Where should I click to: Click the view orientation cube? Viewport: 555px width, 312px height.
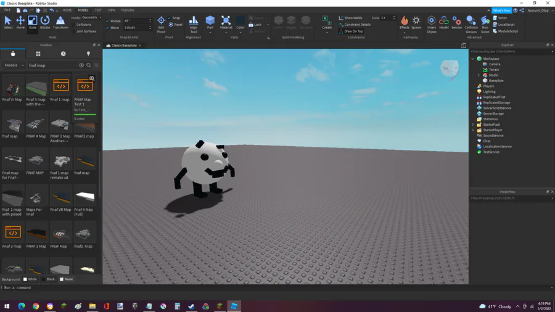point(450,68)
